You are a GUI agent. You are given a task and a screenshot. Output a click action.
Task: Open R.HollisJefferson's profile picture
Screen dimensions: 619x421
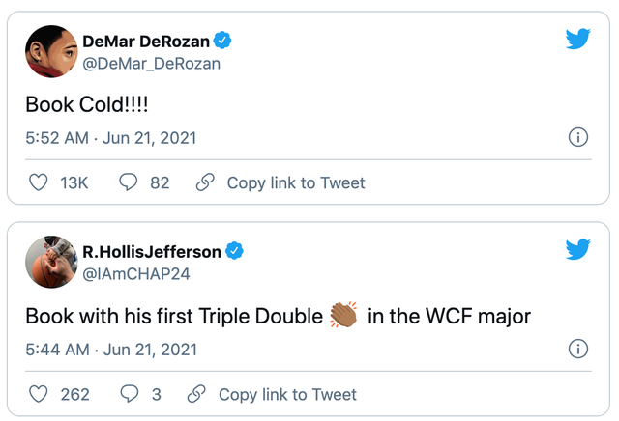coord(48,262)
